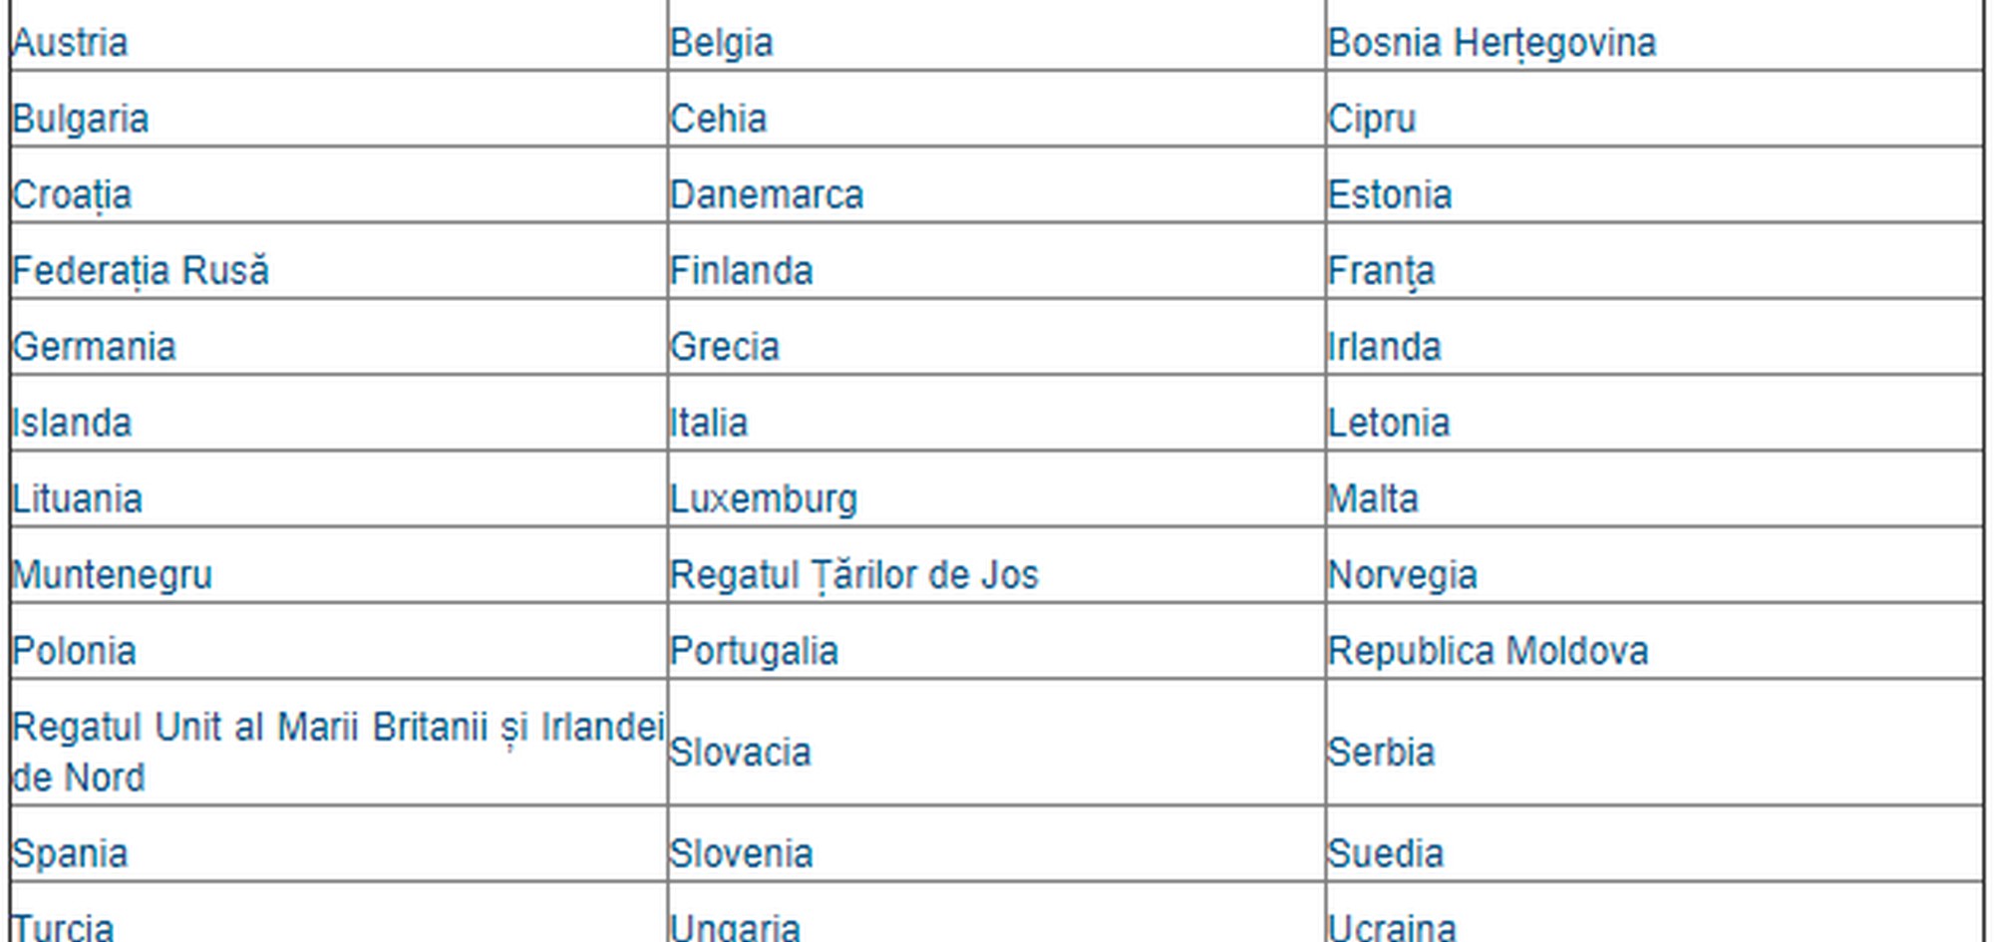The height and width of the screenshot is (942, 1994).
Task: Open the Federația Rusă link
Action: click(x=141, y=271)
